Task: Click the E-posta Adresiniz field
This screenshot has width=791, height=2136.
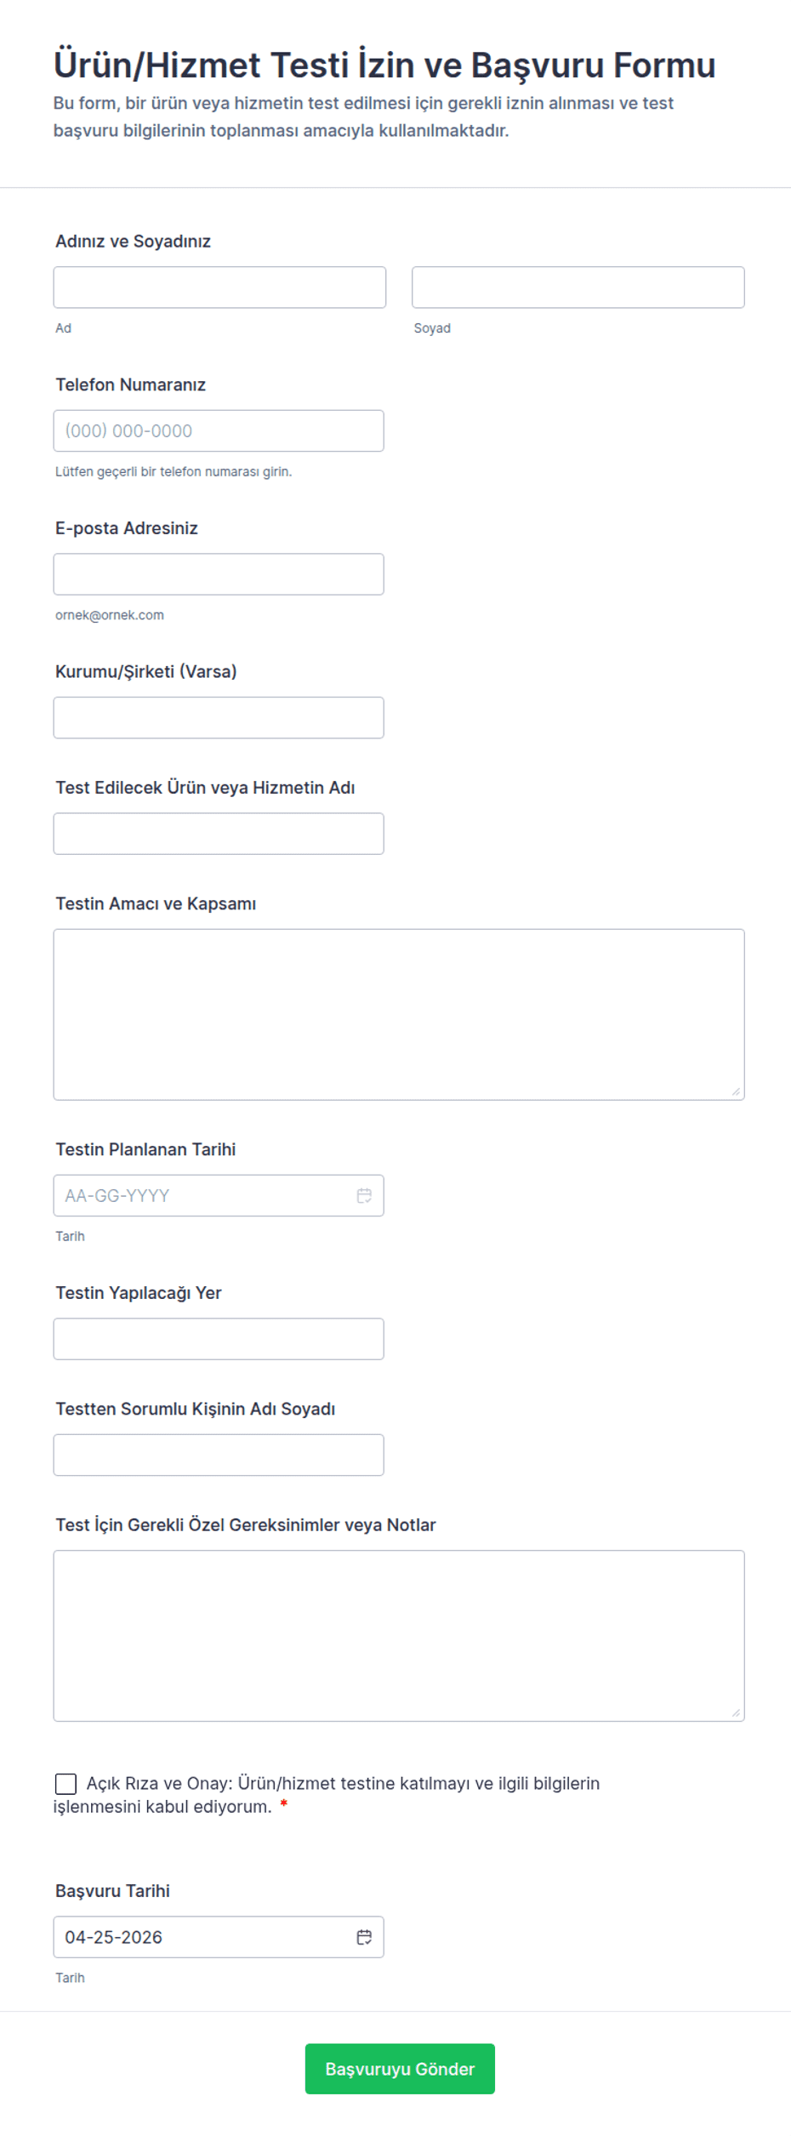Action: click(x=219, y=574)
